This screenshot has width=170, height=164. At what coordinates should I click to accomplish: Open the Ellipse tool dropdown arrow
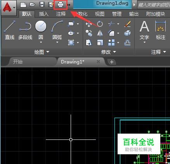pyautogui.click(x=78, y=33)
